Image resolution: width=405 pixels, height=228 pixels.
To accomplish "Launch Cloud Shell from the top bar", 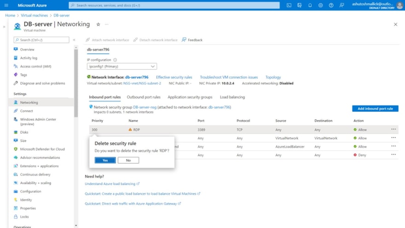I will 289,5.
